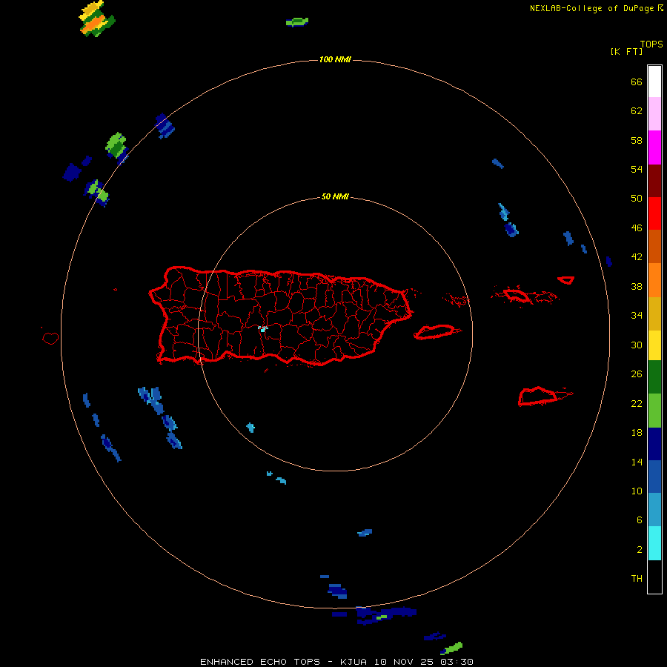
Task: Click the Vieques island outline east of Puerto Rico
Action: [437, 331]
